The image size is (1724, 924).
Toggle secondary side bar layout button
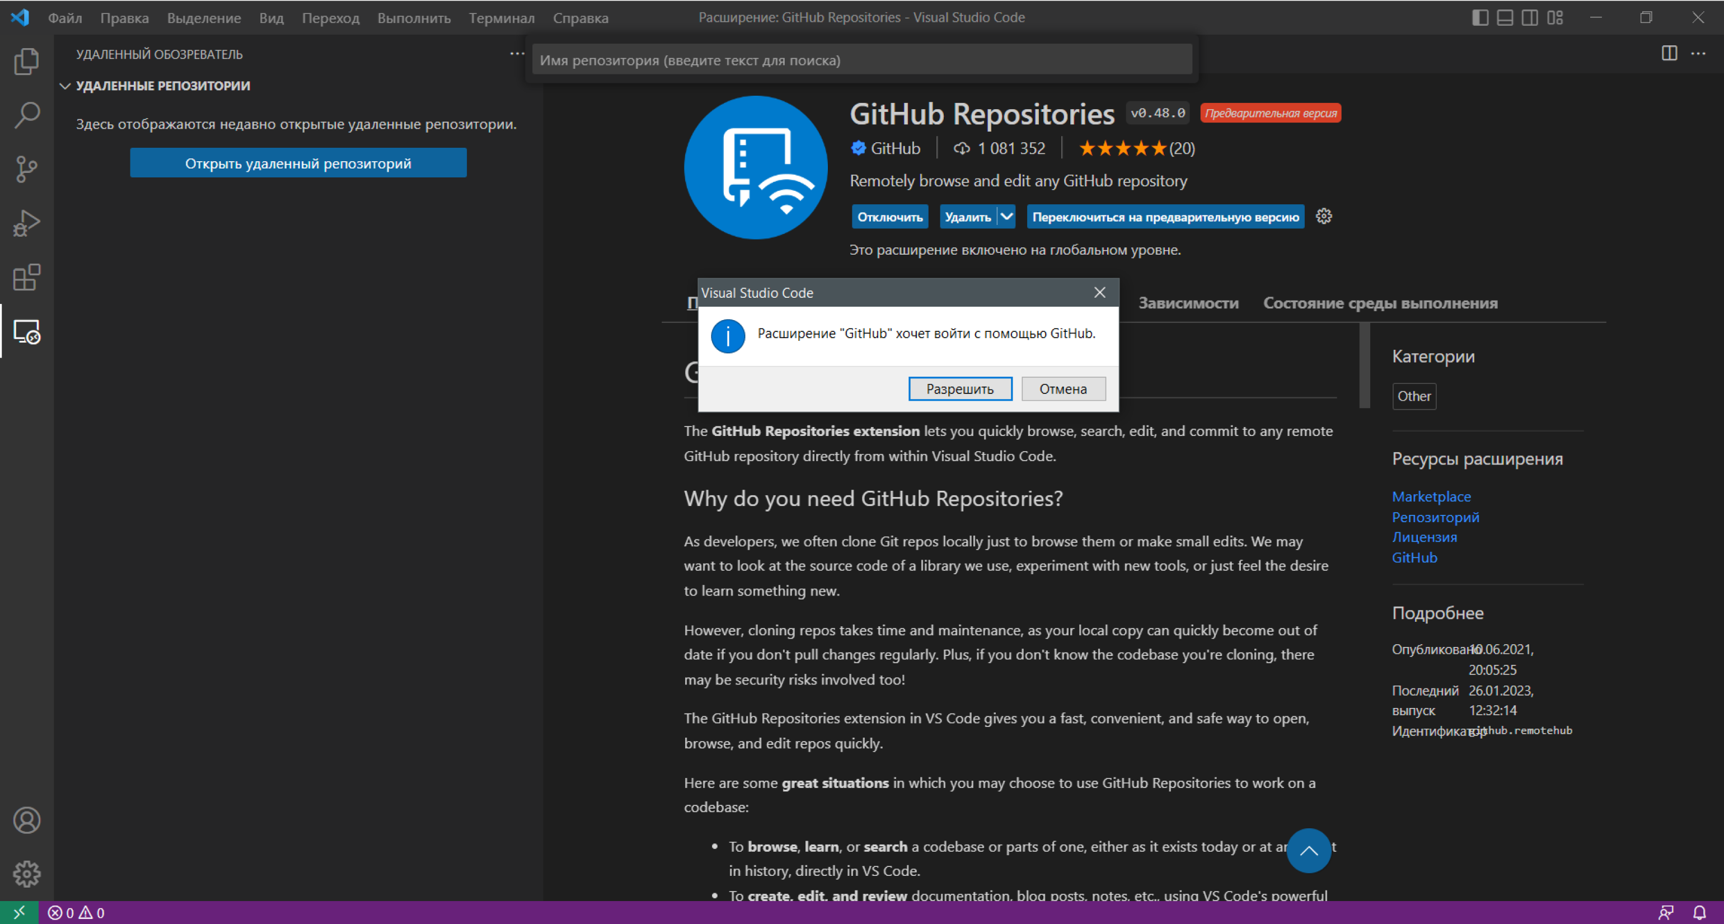pyautogui.click(x=1529, y=17)
